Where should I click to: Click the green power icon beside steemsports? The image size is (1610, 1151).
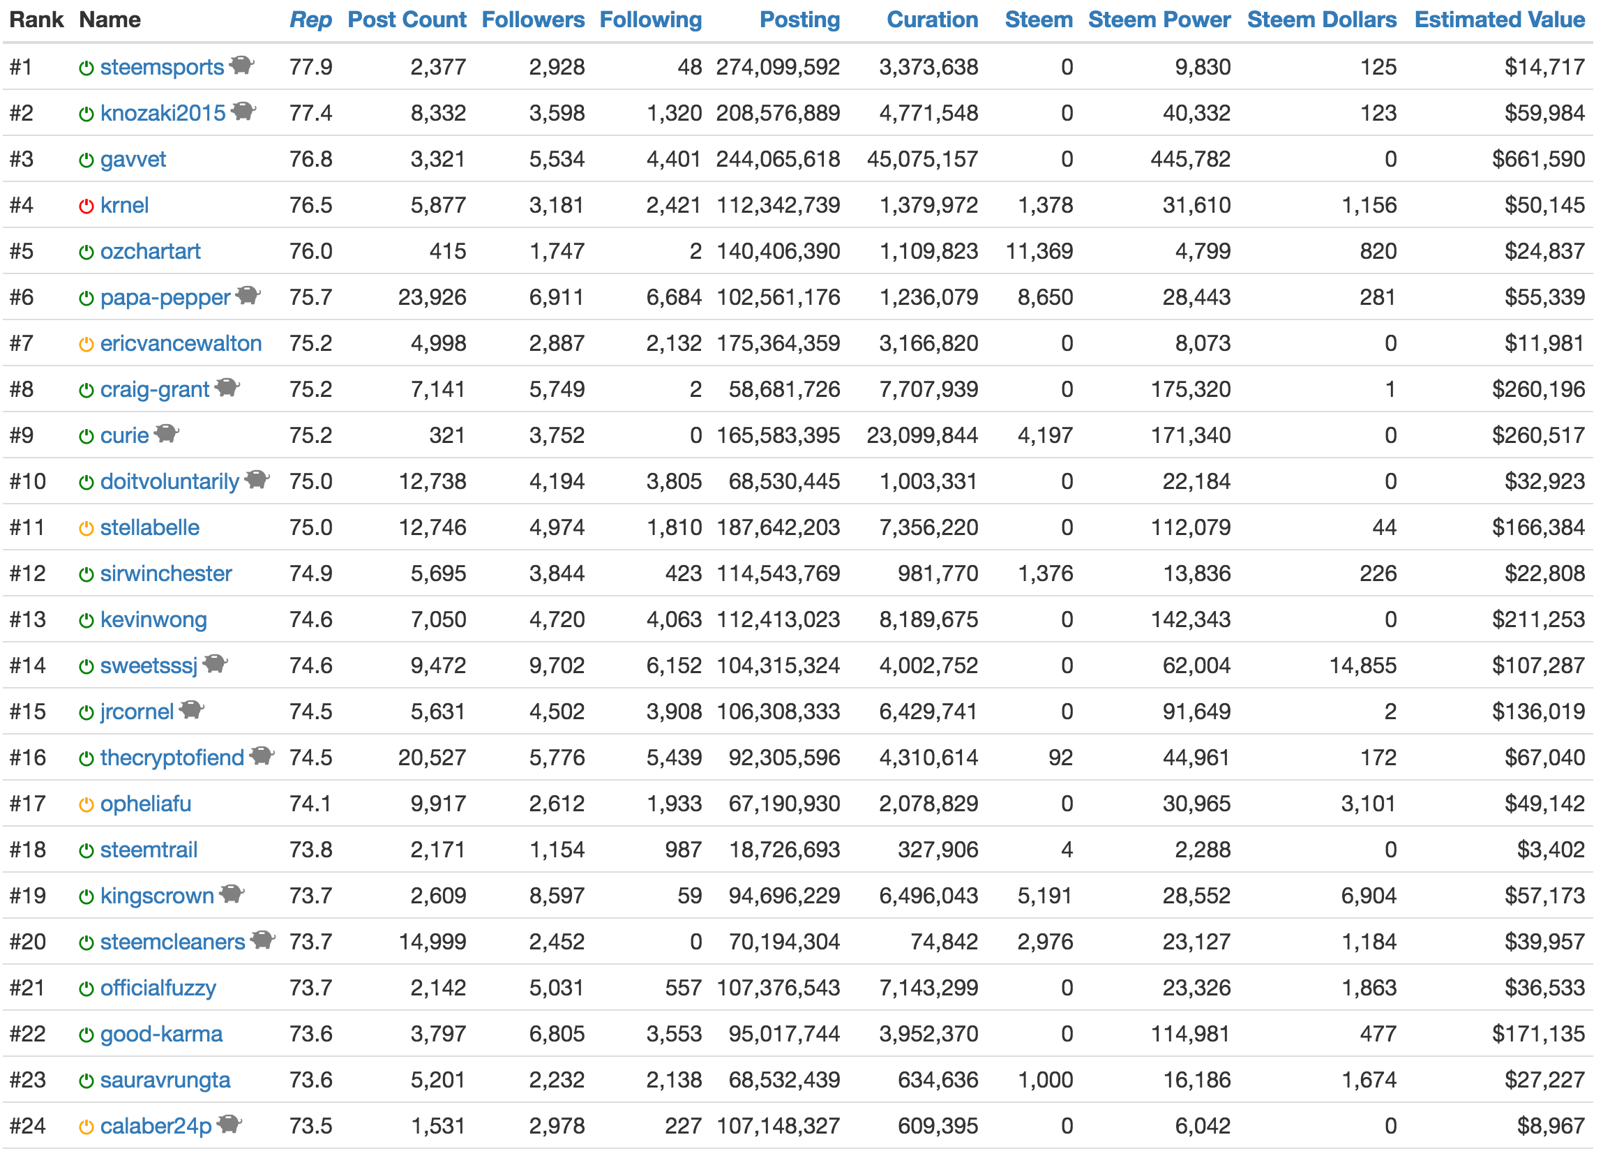86,68
